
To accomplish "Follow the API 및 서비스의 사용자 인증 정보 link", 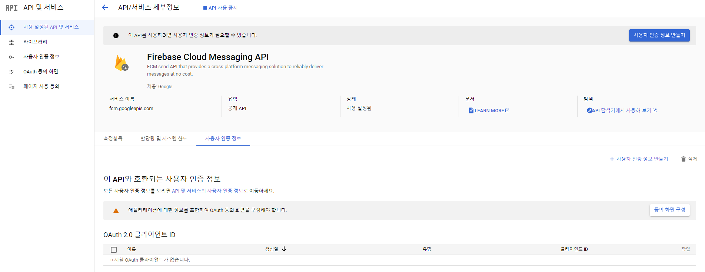I will point(207,191).
